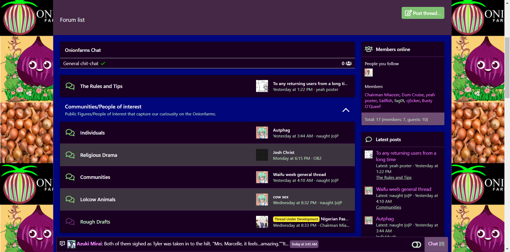The width and height of the screenshot is (510, 252).
Task: Open Autphag in Latest posts sidebar
Action: (x=385, y=219)
